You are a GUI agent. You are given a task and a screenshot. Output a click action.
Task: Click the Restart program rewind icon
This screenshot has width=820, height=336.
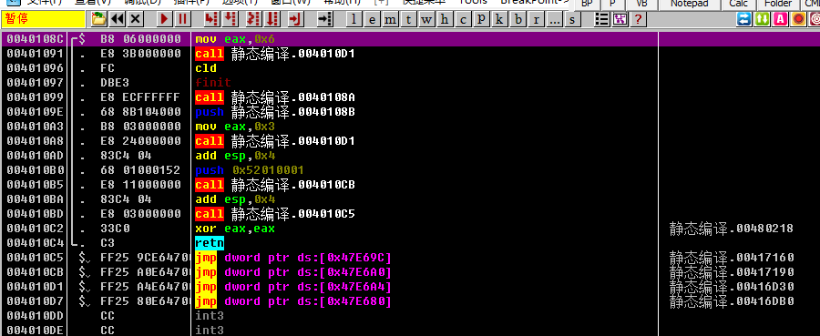118,20
